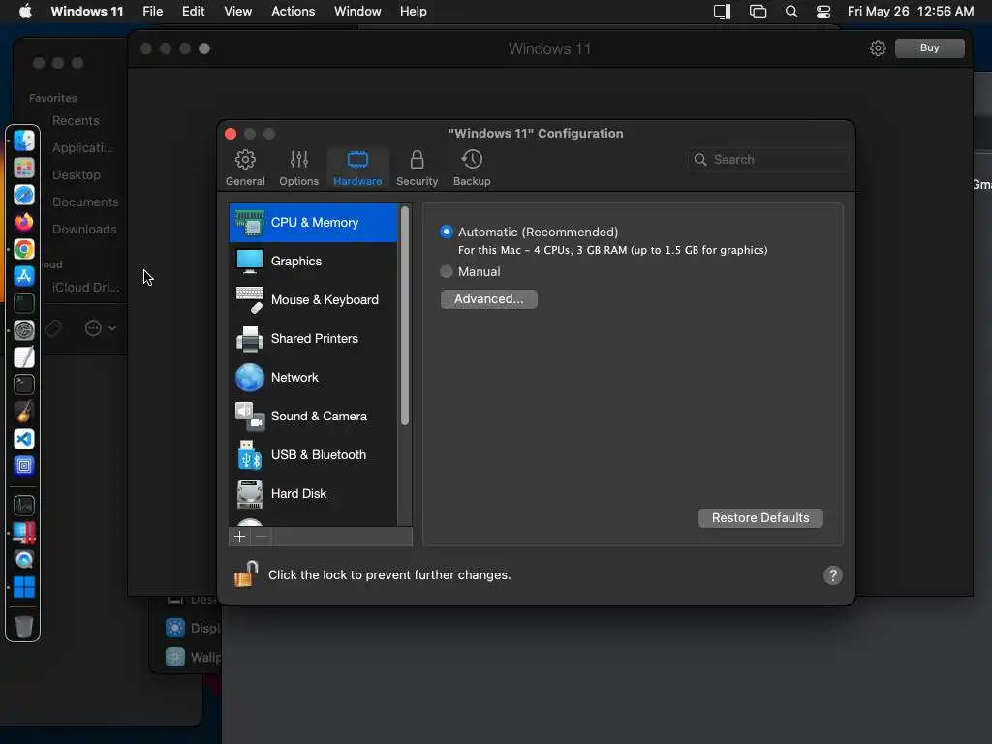Close the Configuration window
Image resolution: width=992 pixels, height=744 pixels.
coord(231,134)
